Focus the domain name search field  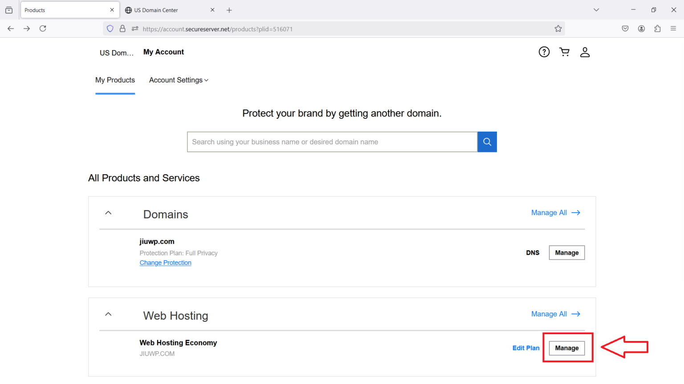tap(332, 142)
